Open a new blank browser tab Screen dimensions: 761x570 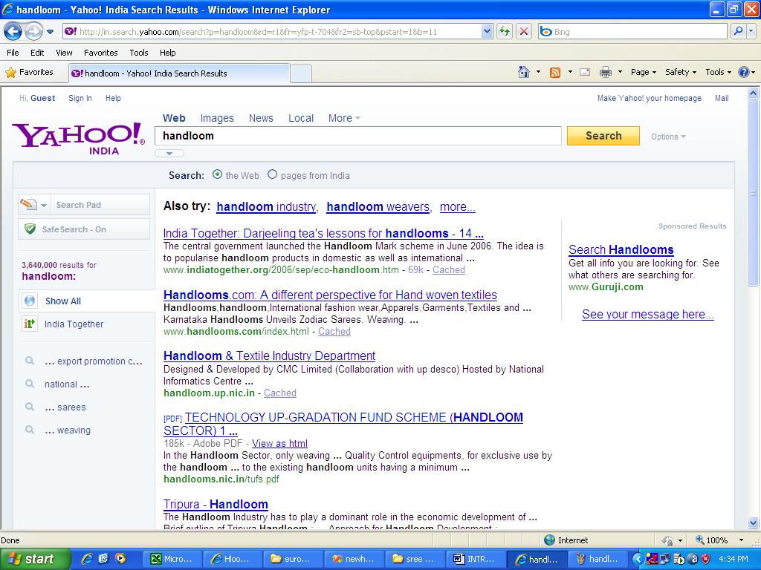(x=301, y=73)
